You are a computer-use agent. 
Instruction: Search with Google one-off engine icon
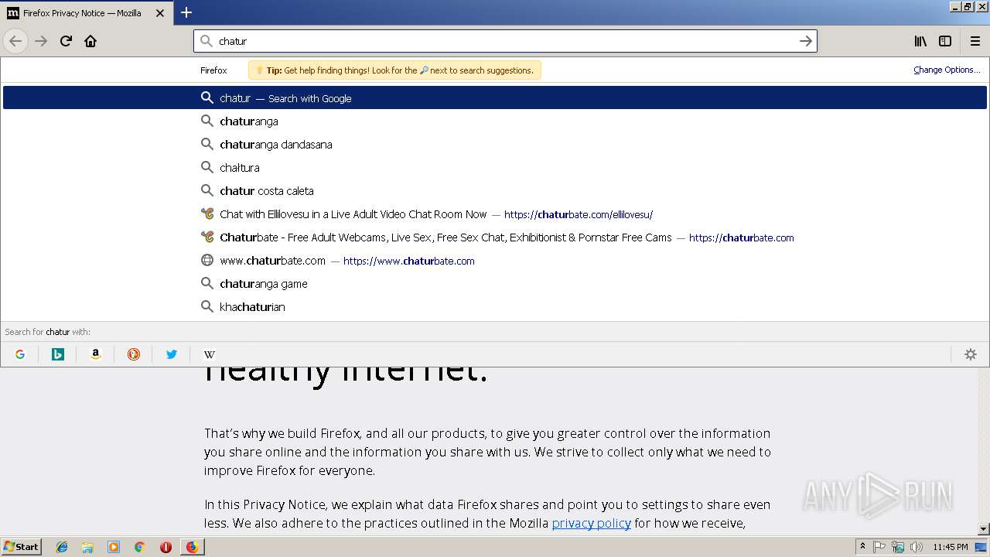tap(20, 354)
